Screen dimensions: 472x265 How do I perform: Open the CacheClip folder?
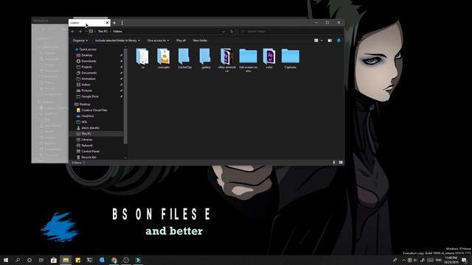(x=184, y=59)
